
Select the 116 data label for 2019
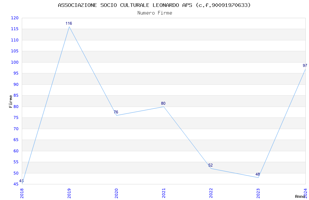tap(69, 23)
